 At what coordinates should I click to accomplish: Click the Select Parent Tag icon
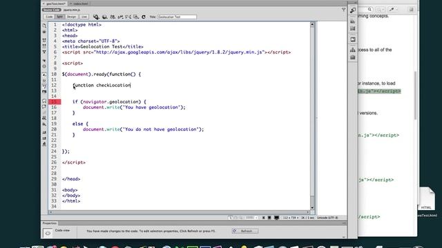point(44,61)
